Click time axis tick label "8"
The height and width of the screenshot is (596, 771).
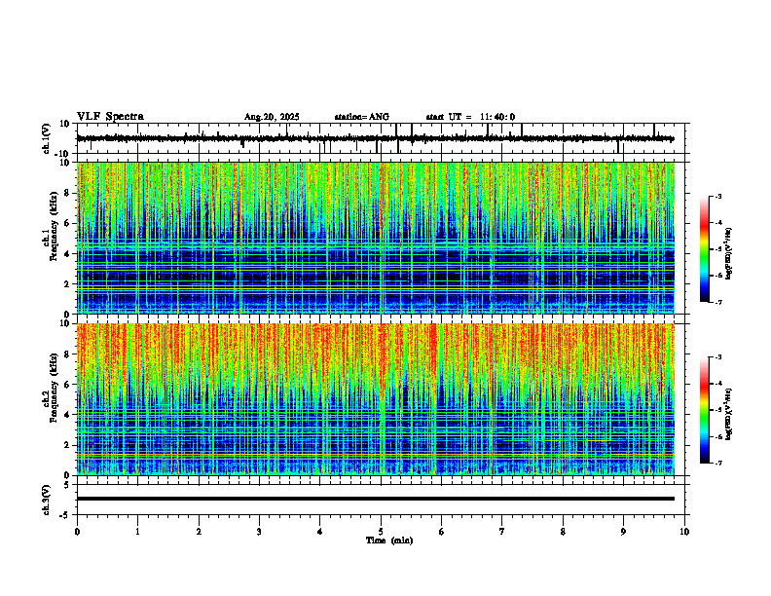(x=563, y=532)
